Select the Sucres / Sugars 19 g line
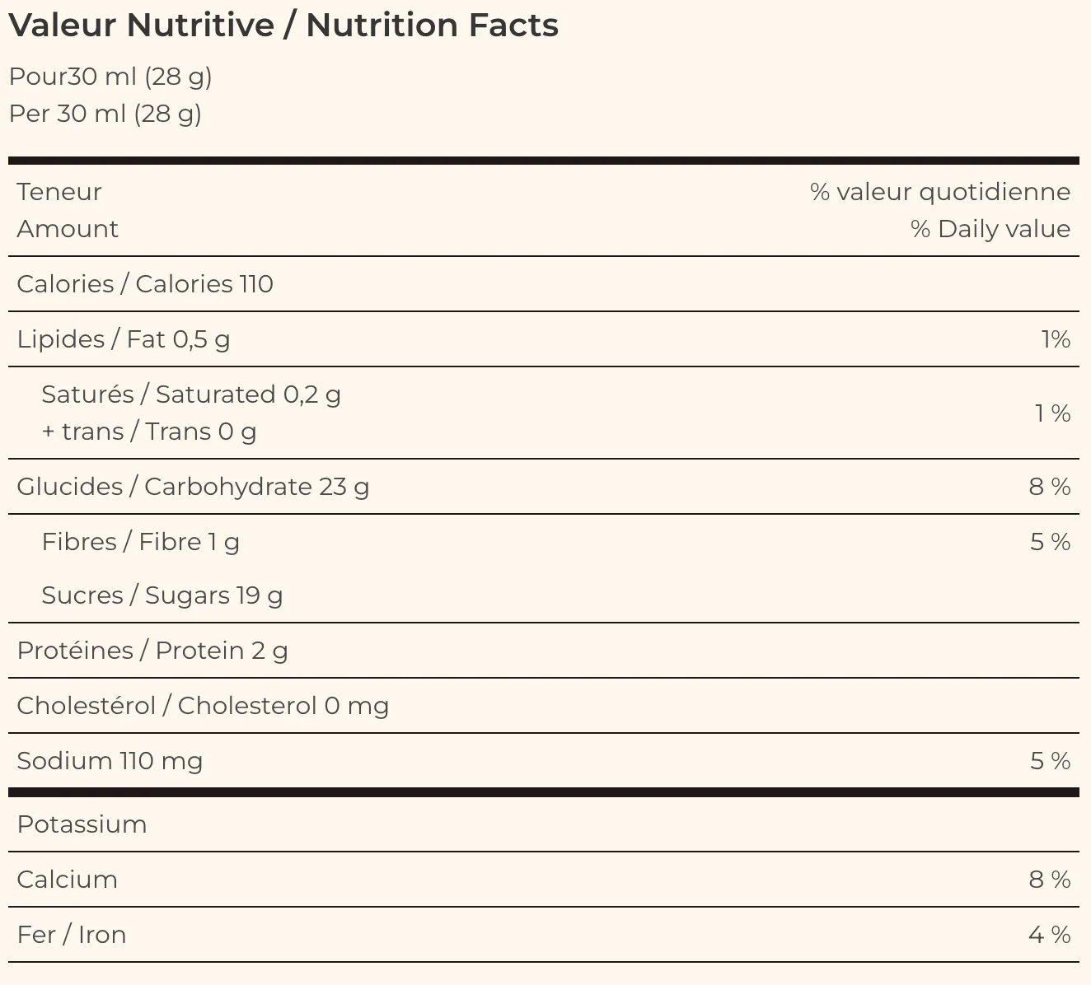 point(162,595)
